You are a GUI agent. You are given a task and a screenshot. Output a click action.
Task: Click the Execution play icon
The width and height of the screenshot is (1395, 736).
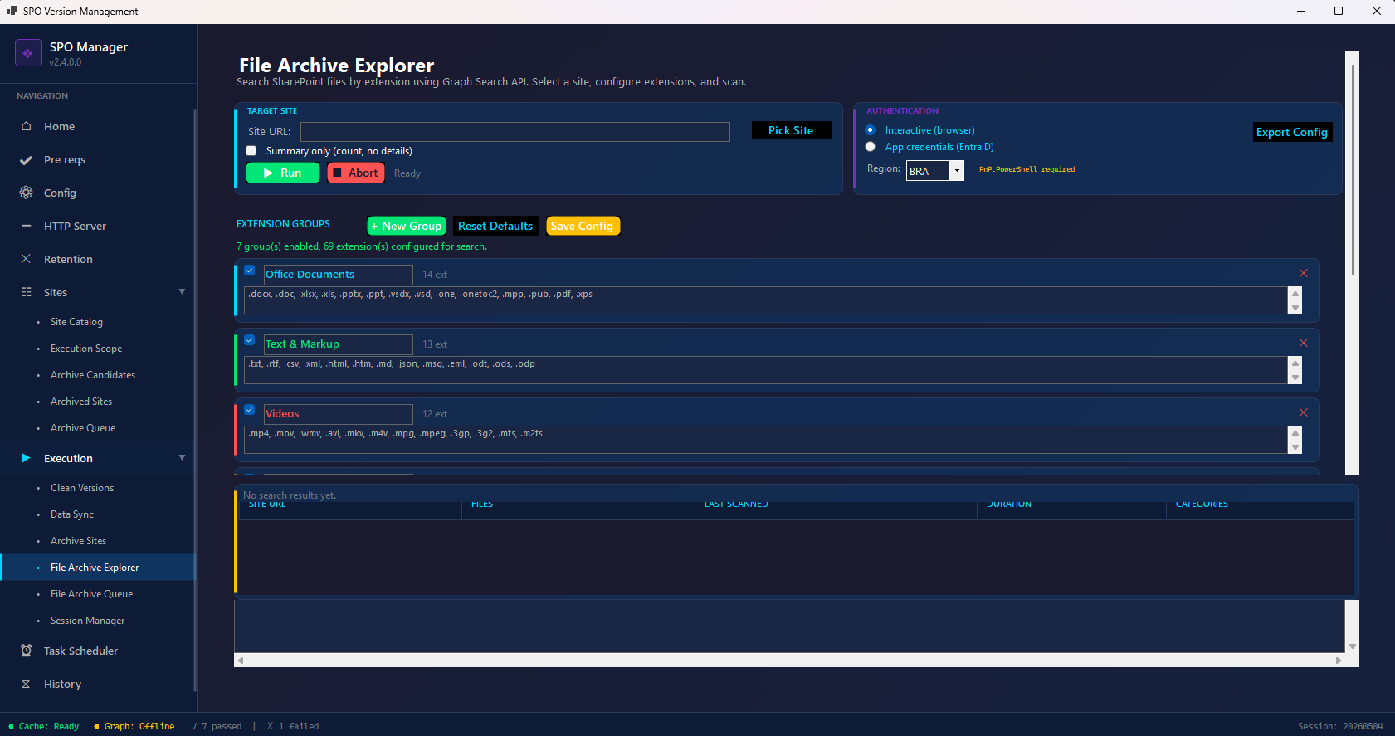coord(27,458)
